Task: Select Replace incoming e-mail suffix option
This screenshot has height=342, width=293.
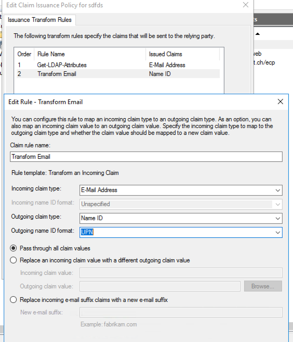Action: (x=14, y=300)
